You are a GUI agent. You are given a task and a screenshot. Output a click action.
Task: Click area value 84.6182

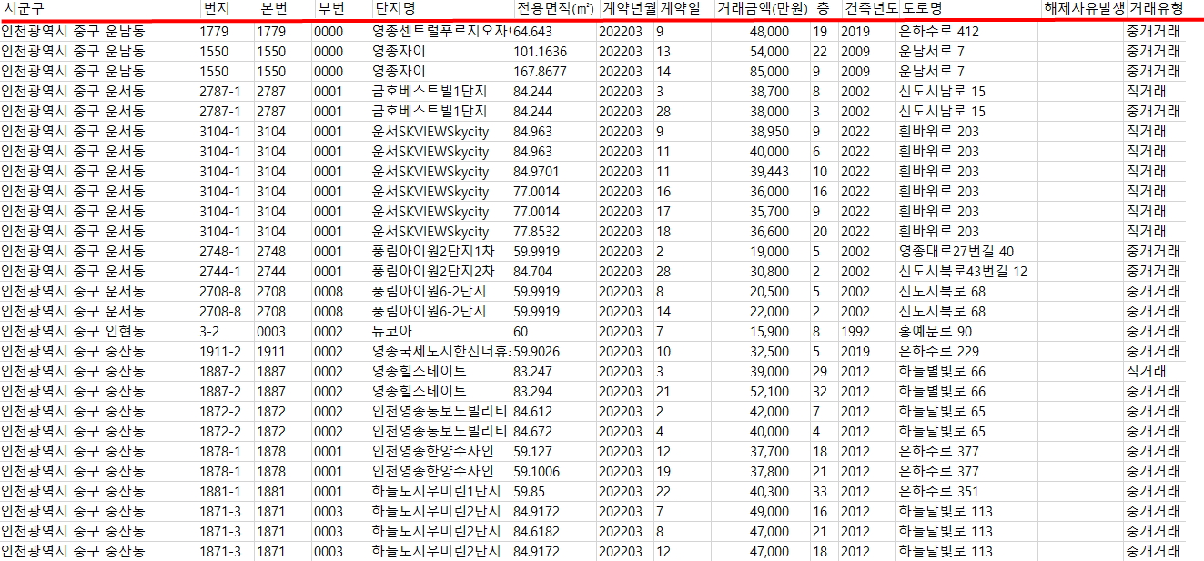[537, 532]
